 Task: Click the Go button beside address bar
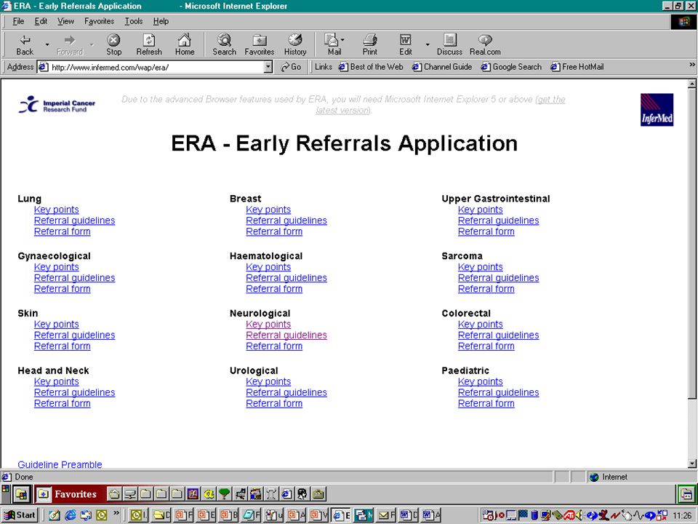coord(291,67)
